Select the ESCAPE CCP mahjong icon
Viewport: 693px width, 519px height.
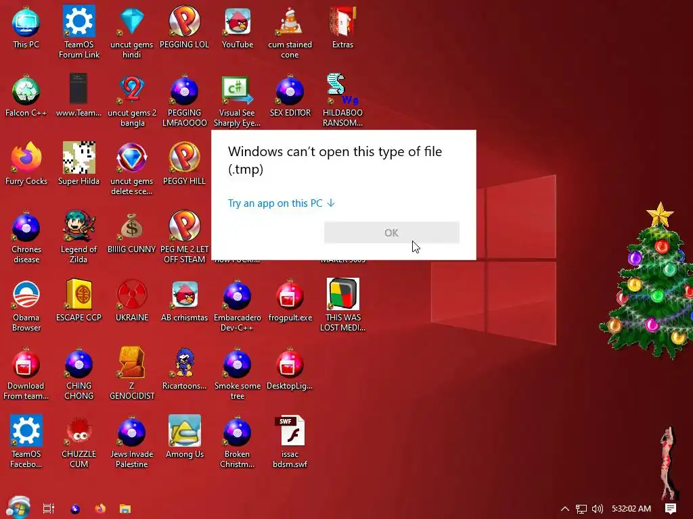79,301
